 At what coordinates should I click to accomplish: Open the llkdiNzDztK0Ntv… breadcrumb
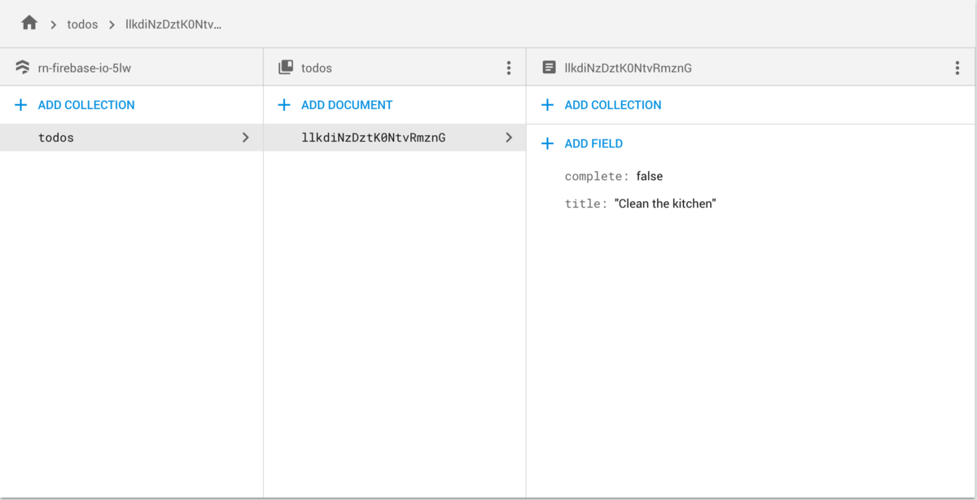(x=173, y=24)
